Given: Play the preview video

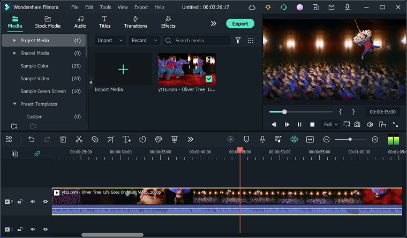Looking at the screenshot, I should pyautogui.click(x=287, y=125).
